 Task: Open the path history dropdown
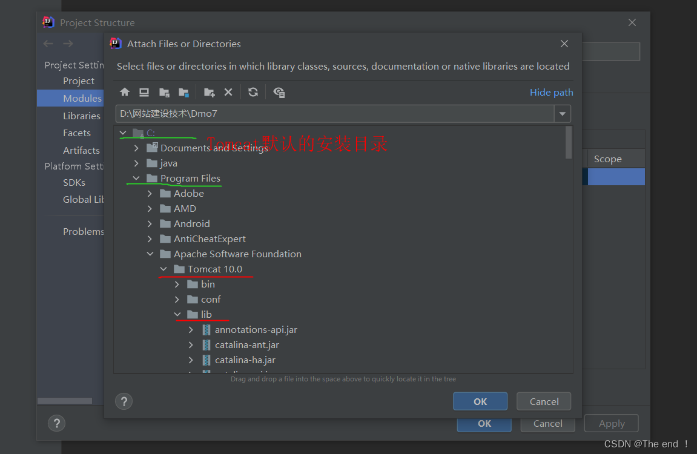coord(563,114)
